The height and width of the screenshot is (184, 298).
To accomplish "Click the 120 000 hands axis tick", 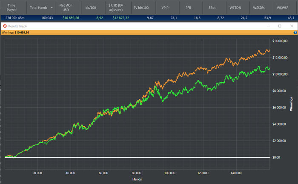I will (x=203, y=173).
